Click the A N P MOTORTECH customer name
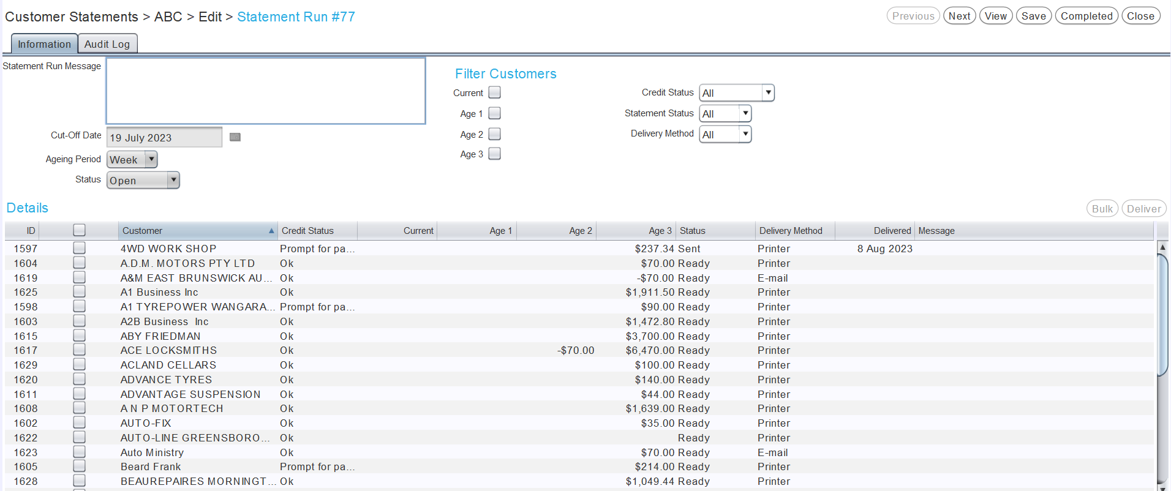This screenshot has height=491, width=1171. pyautogui.click(x=172, y=408)
